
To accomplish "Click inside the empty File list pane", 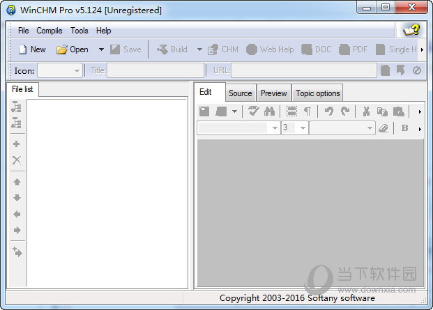I will [x=107, y=193].
